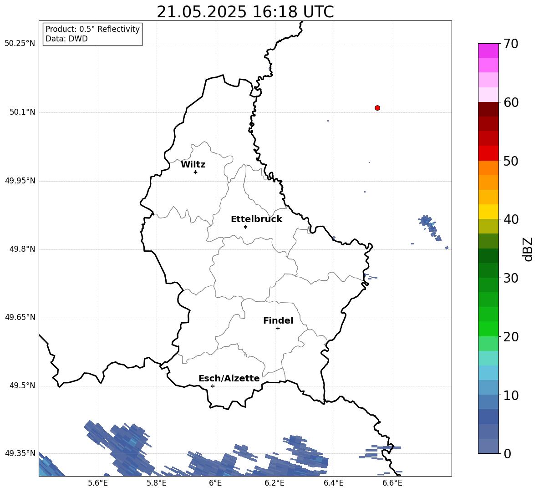Click the 49.95°N latitude label

pos(20,181)
